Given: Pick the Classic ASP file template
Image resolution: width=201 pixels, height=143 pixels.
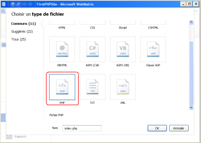Looking at the screenshot, I should click(x=153, y=49).
